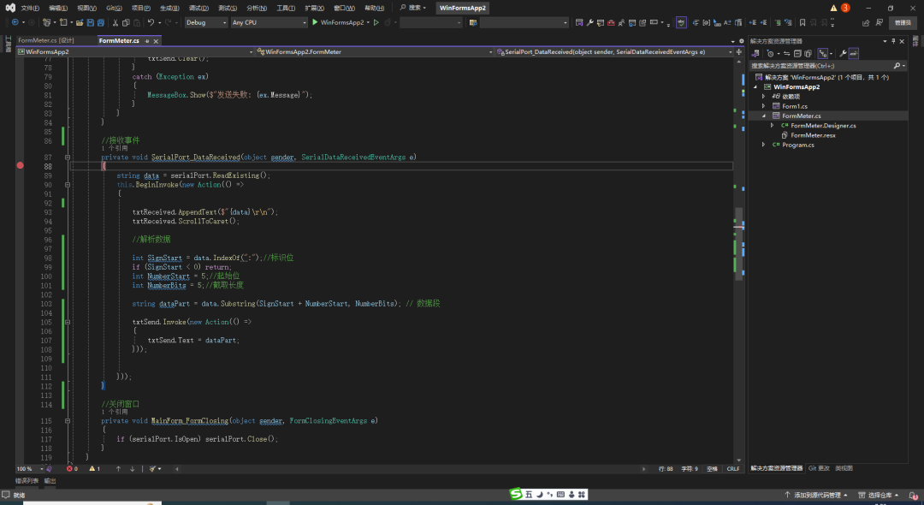Open the 错误列表 panel tab

point(27,481)
